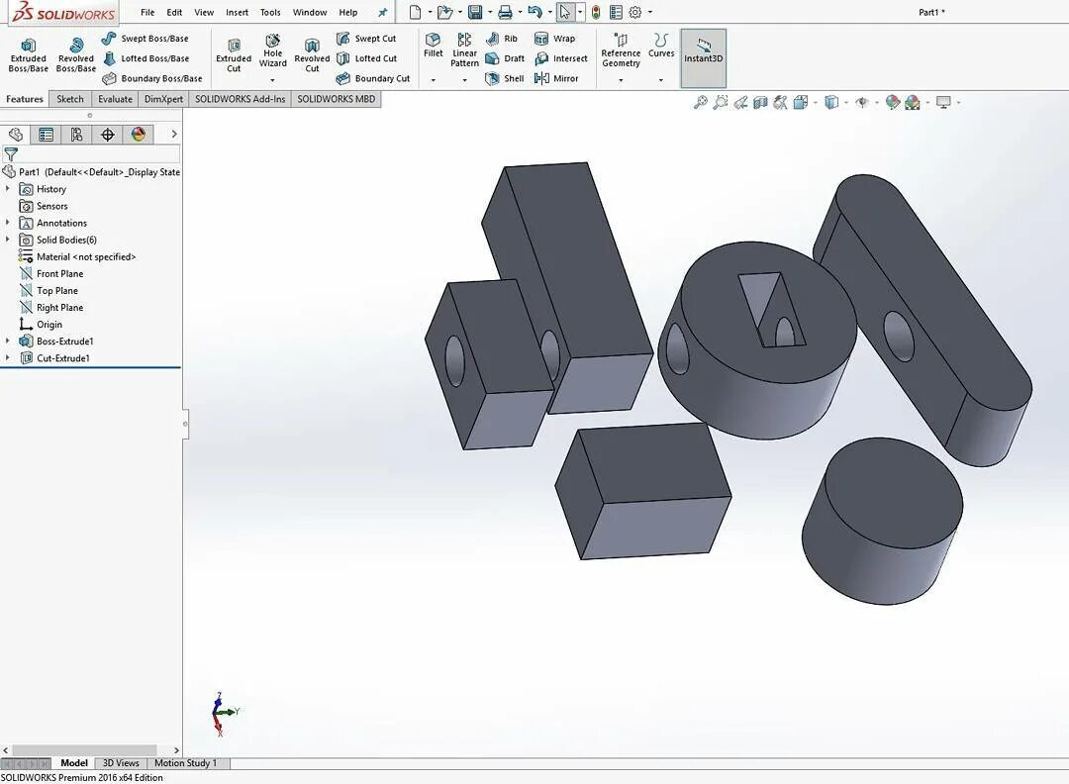Select the Intersect feature

[x=561, y=58]
